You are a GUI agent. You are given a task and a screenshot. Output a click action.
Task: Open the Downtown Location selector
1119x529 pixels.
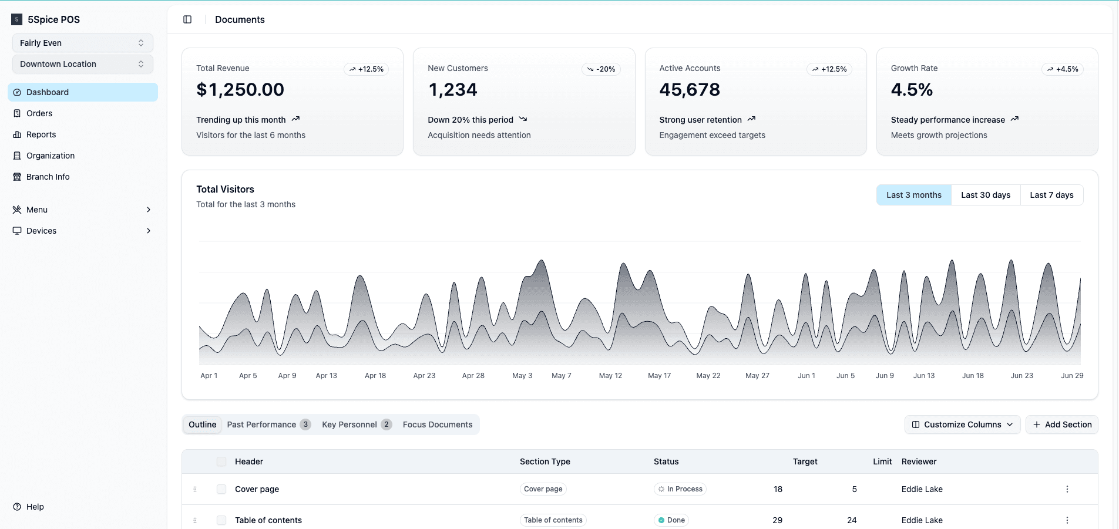[x=82, y=64]
